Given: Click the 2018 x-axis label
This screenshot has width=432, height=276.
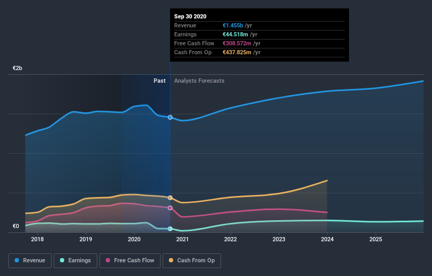Looking at the screenshot, I should pos(37,239).
